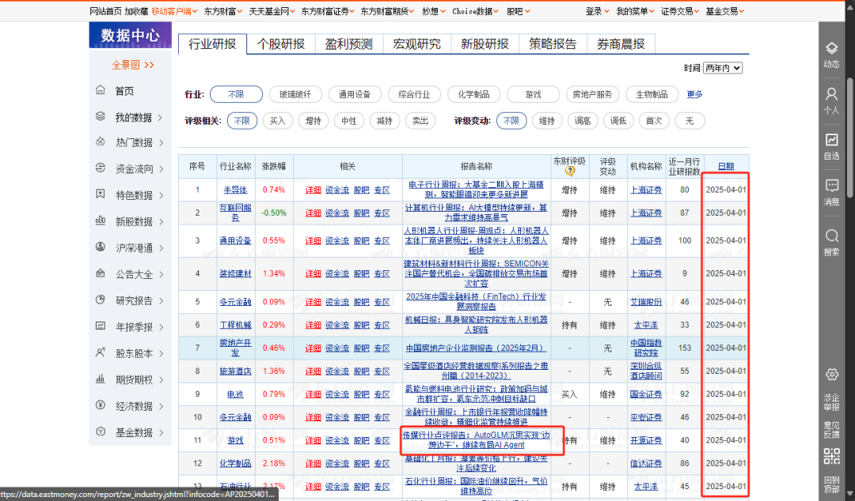The height and width of the screenshot is (501, 855).
Task: Click the 股东股本 people icon
Action: [x=101, y=352]
